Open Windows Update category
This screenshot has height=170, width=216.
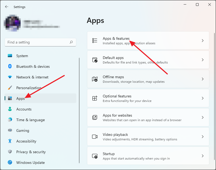(40, 163)
